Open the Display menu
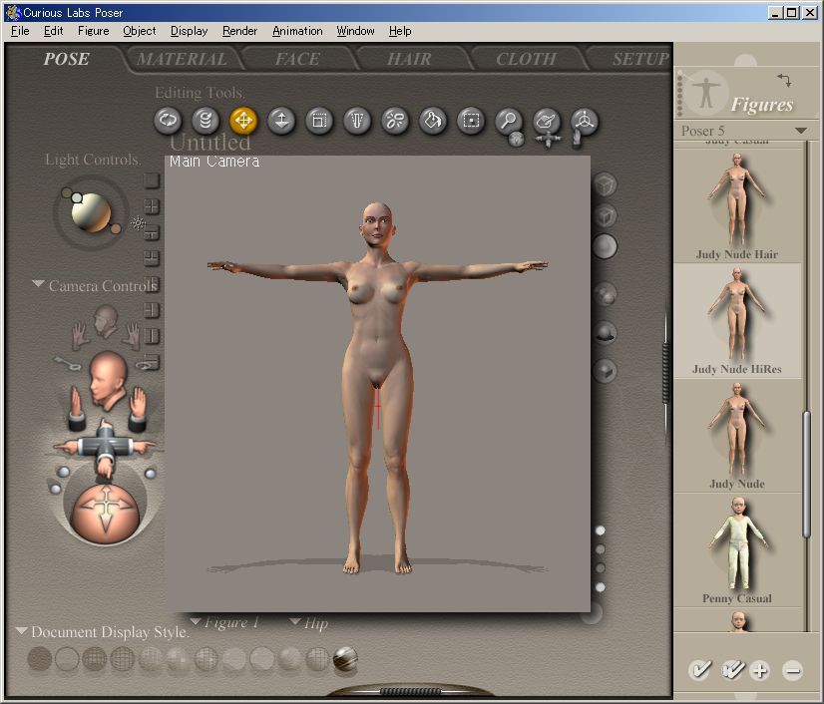The width and height of the screenshot is (824, 704). 190,31
